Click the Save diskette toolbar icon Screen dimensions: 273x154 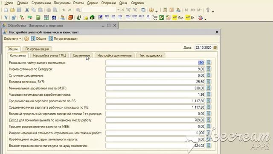coord(19,10)
